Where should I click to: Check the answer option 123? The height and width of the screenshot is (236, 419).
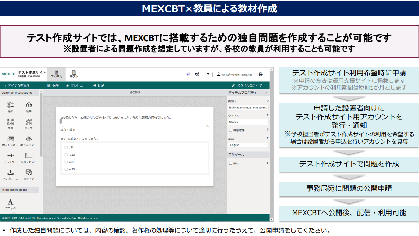tap(66, 147)
